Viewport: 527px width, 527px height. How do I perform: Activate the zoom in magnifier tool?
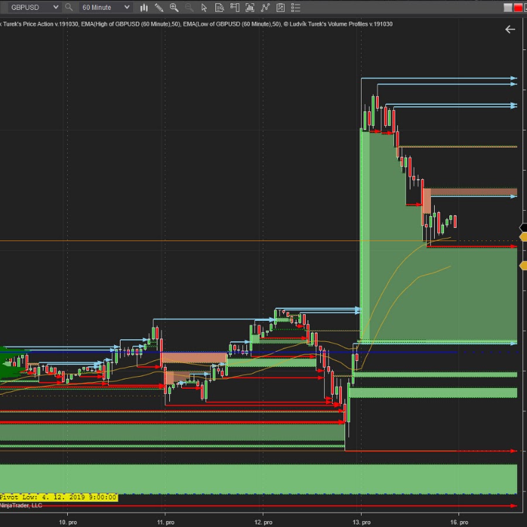174,8
